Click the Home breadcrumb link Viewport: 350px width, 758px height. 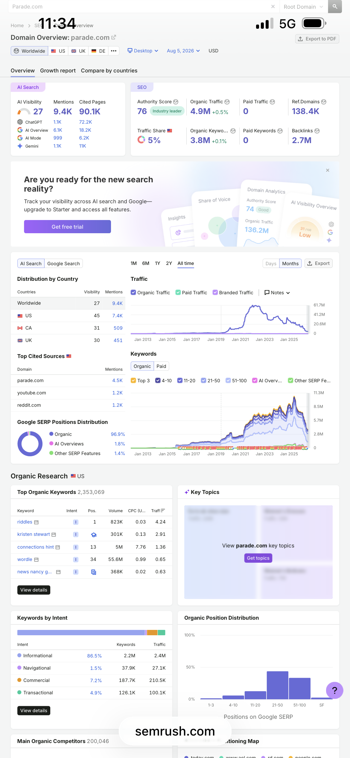click(x=17, y=26)
